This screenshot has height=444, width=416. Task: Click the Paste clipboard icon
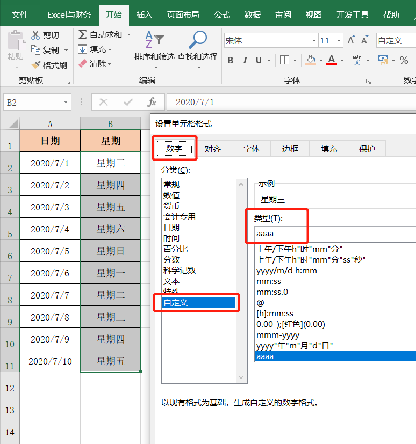point(16,41)
